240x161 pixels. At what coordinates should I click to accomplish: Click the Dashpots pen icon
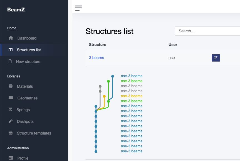[x=10, y=121]
